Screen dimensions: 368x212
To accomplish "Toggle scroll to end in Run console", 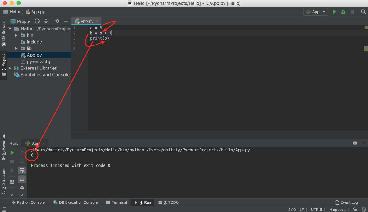I will coord(22,179).
